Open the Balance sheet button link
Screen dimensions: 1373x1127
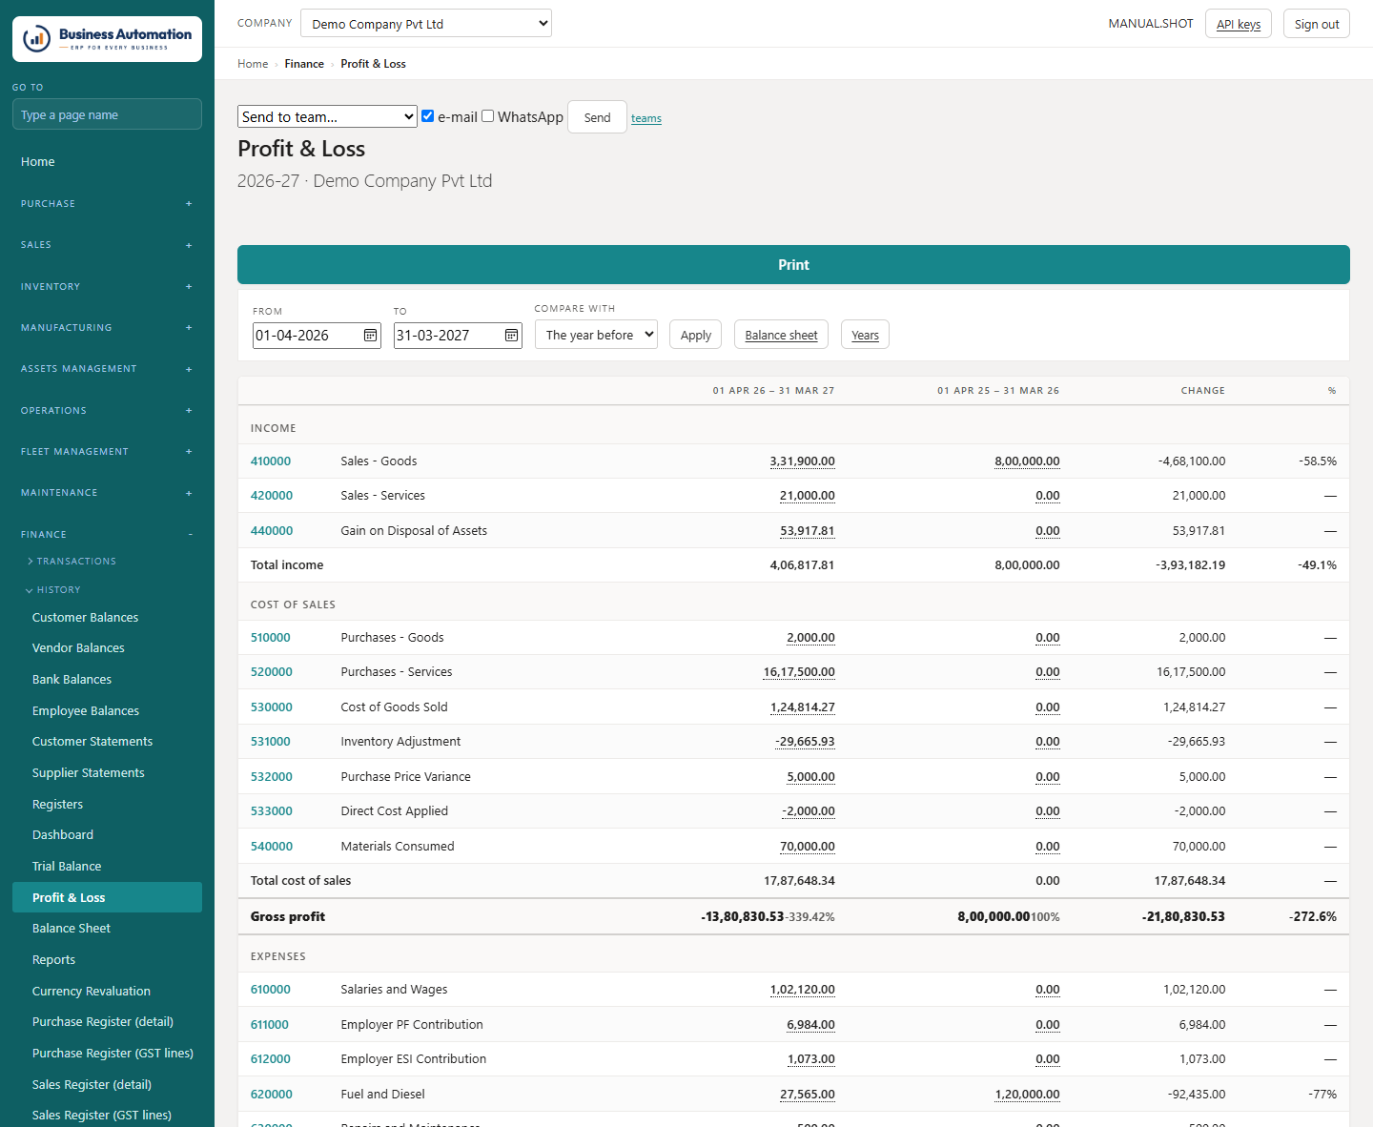click(x=781, y=335)
